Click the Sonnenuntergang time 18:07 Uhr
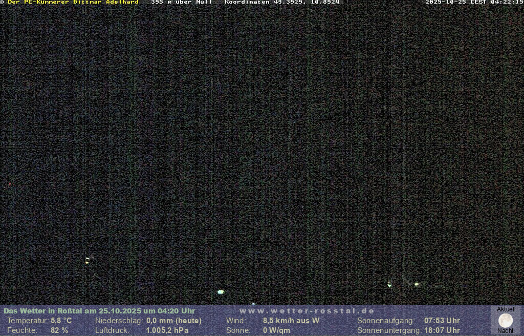 click(442, 330)
